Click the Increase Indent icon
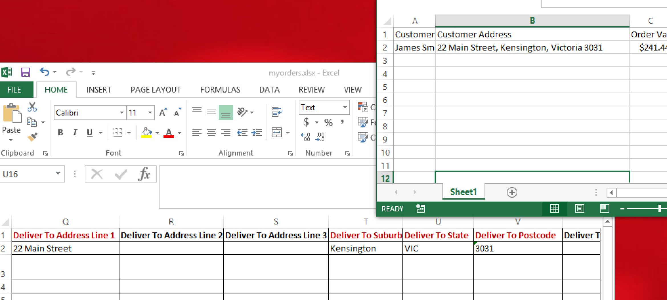The height and width of the screenshot is (300, 667). click(x=257, y=133)
